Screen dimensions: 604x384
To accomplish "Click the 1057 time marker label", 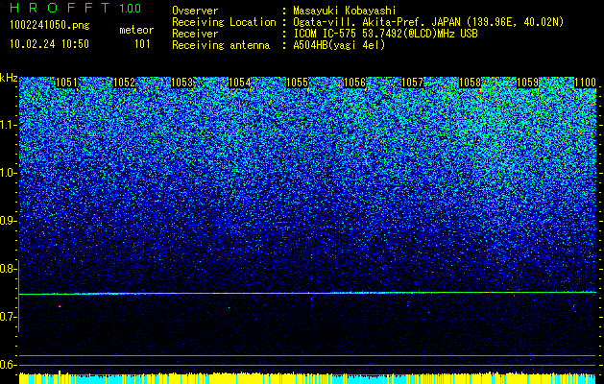I will tap(412, 83).
